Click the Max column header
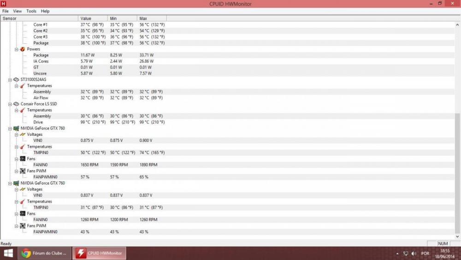The image size is (461, 260). (143, 18)
